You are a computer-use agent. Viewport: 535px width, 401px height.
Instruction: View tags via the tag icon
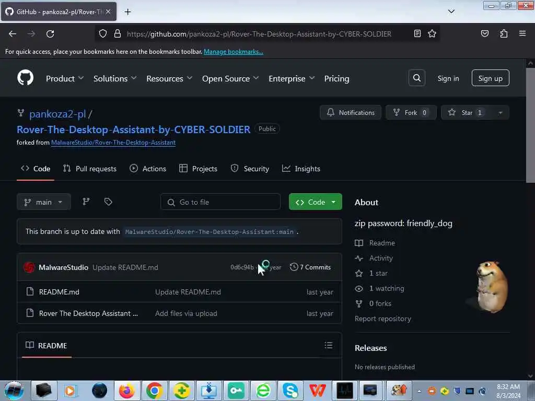(108, 202)
